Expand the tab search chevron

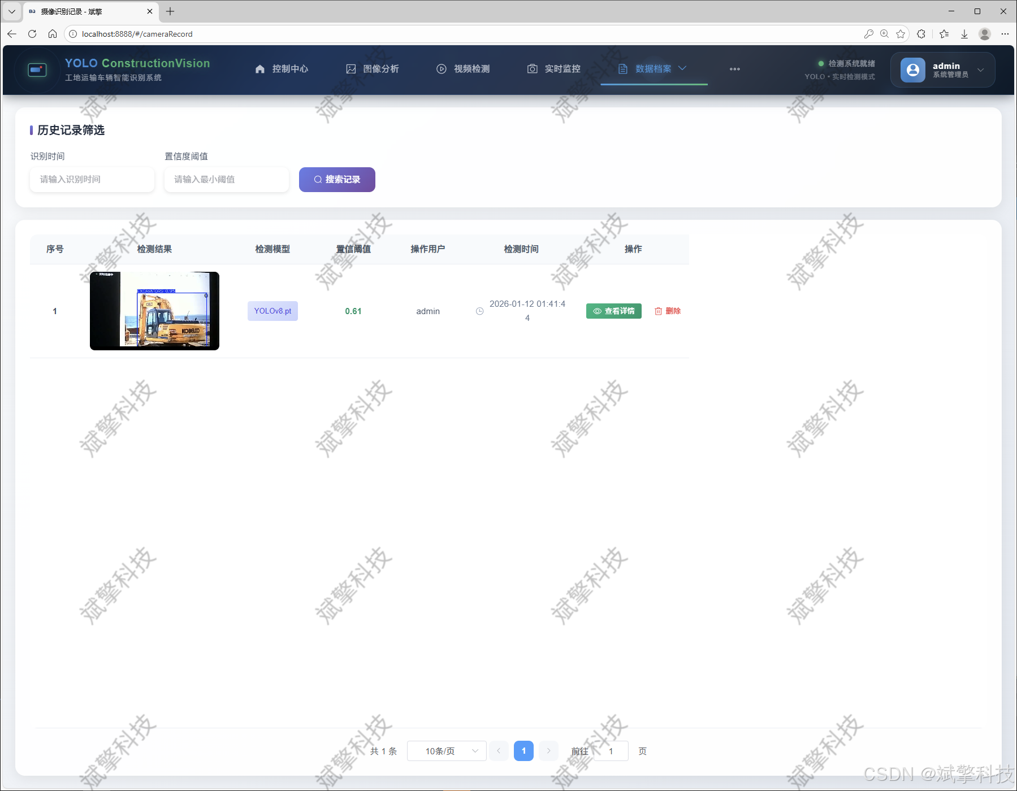point(12,11)
